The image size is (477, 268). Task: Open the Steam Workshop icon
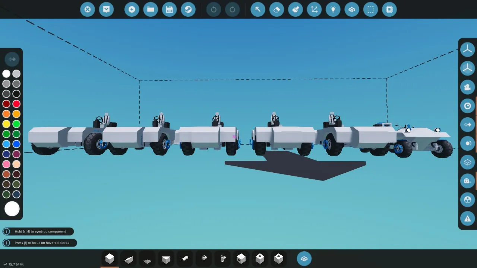click(x=188, y=9)
